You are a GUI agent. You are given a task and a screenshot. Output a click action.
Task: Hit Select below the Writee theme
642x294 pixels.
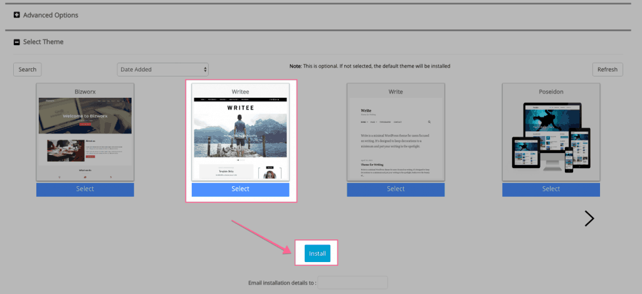click(x=240, y=189)
